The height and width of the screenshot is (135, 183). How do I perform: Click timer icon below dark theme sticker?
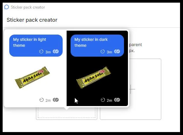(x=103, y=100)
